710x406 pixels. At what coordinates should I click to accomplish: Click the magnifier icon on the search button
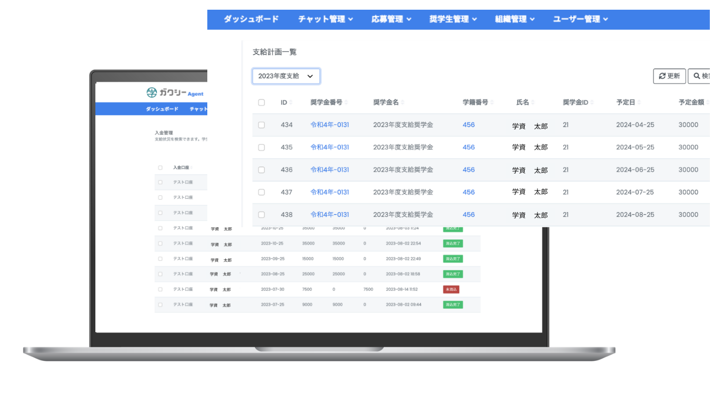tap(697, 76)
